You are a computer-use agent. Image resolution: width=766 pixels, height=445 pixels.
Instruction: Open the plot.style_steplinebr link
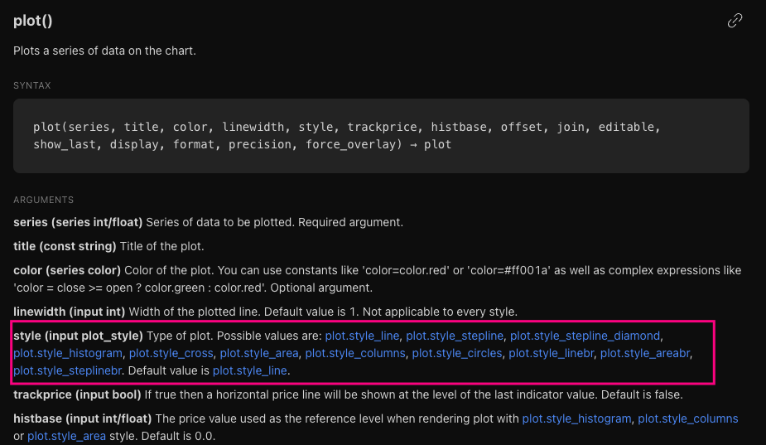(x=67, y=370)
